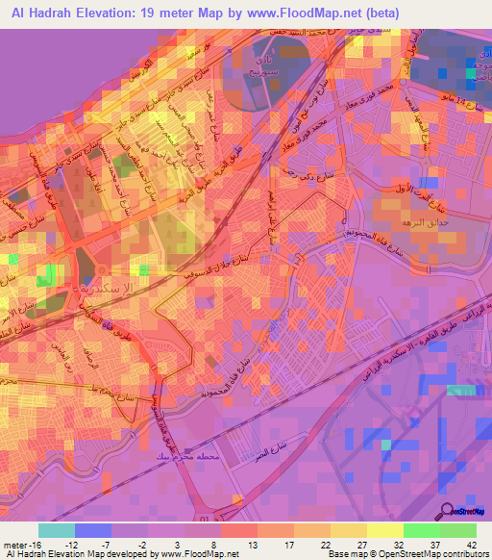Click the 'محطه محرم بيك' station label
The height and width of the screenshot is (560, 492).
pos(188,456)
